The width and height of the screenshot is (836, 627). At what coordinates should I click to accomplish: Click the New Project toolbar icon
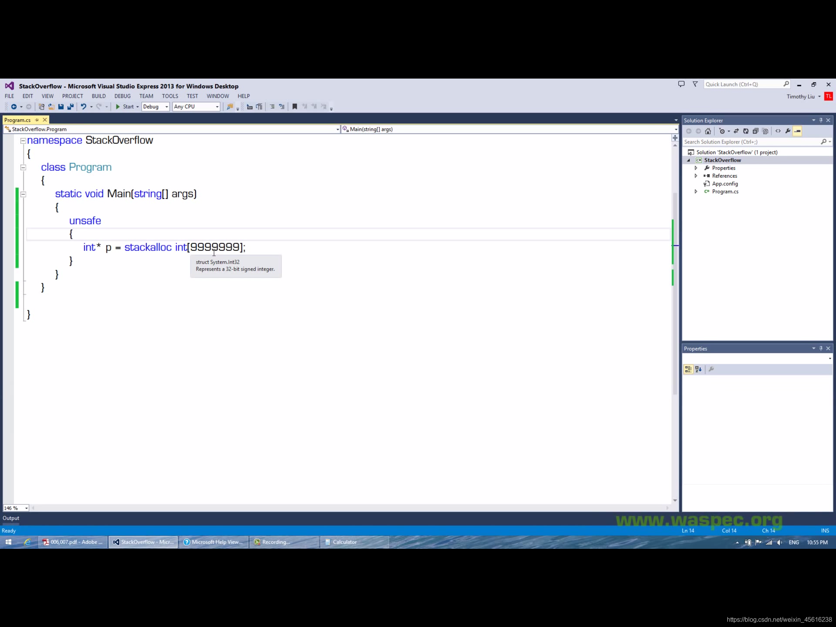point(41,107)
